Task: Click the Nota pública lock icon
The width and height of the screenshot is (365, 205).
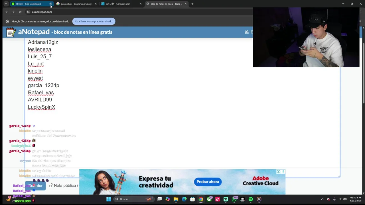Action: [x=51, y=186]
